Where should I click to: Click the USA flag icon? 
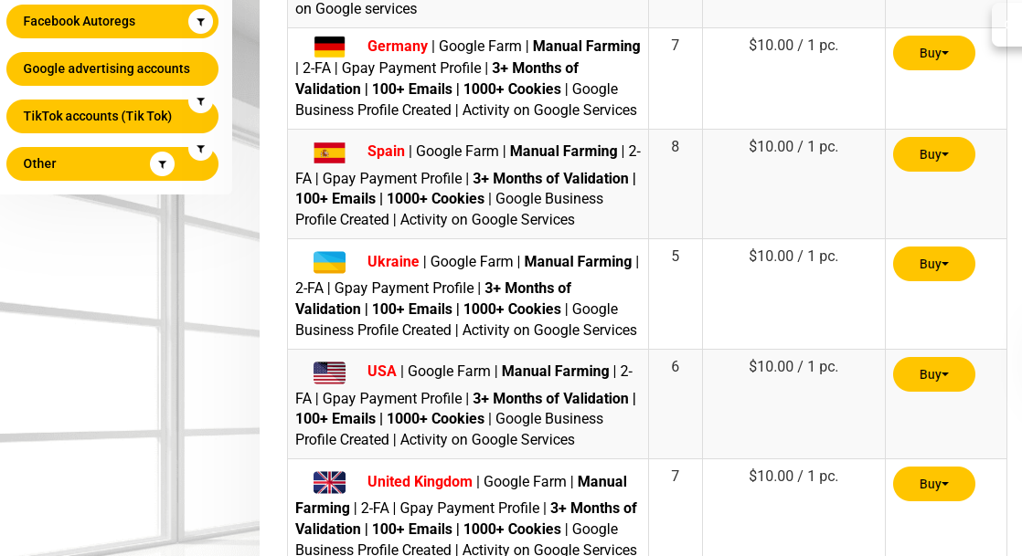[329, 372]
